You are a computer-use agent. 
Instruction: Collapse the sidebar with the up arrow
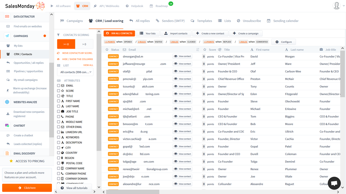(51, 14)
